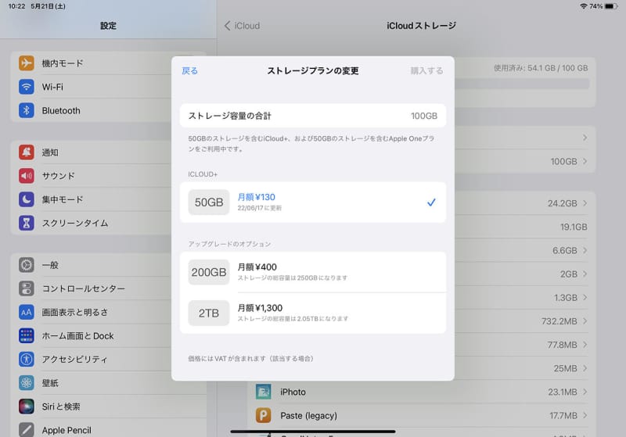Select the 50GB 月額¥130 plan checkmark
This screenshot has width=626, height=437.
431,202
